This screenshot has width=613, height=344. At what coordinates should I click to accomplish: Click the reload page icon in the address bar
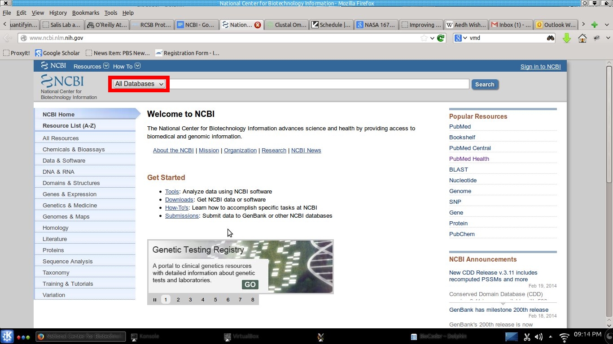(x=441, y=38)
